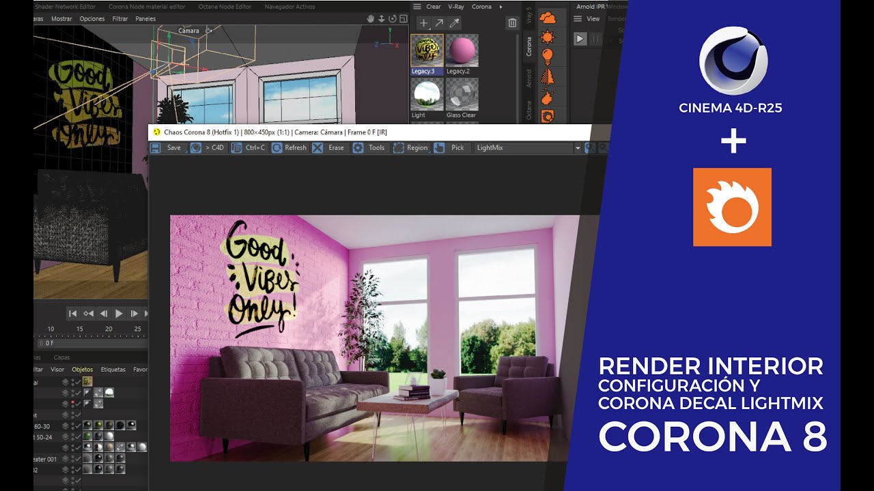
Task: Open the Crear menu in material manager
Action: click(x=434, y=7)
